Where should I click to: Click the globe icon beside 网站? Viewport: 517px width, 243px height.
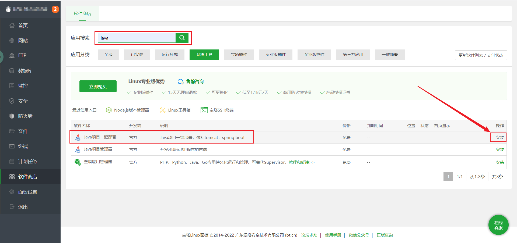[12, 41]
